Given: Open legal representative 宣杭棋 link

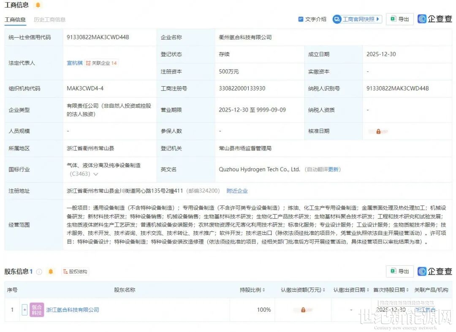Looking at the screenshot, I should pyautogui.click(x=75, y=63).
